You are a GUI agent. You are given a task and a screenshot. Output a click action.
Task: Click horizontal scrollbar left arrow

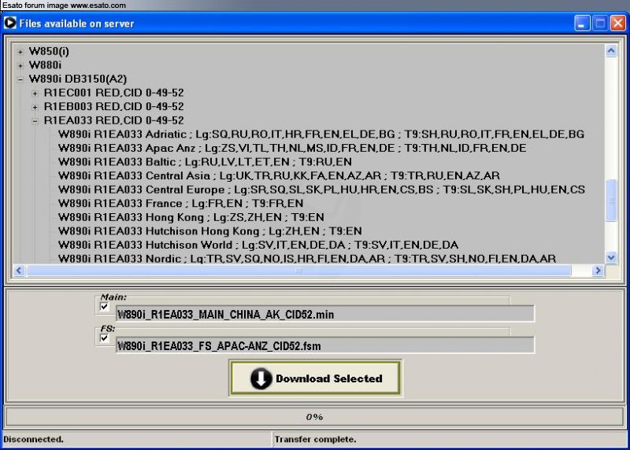click(x=19, y=271)
